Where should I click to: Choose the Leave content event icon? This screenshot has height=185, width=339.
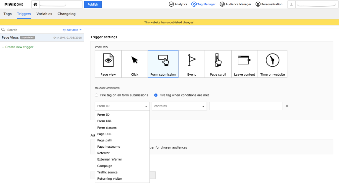coord(244,60)
